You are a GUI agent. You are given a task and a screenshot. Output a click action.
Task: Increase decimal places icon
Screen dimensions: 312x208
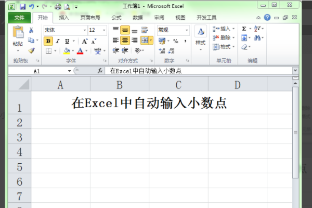point(162,51)
